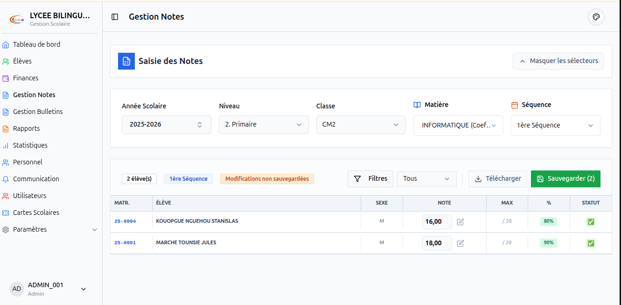The width and height of the screenshot is (621, 305).
Task: Click the Personnel users icon
Action: pyautogui.click(x=6, y=163)
